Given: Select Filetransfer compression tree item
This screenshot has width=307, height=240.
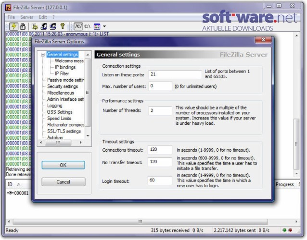Looking at the screenshot, I should pyautogui.click(x=65, y=125).
